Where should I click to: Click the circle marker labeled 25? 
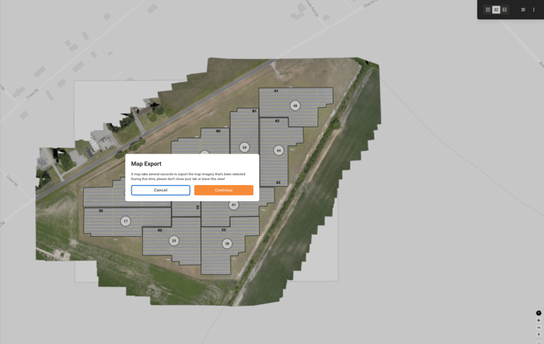tap(174, 241)
